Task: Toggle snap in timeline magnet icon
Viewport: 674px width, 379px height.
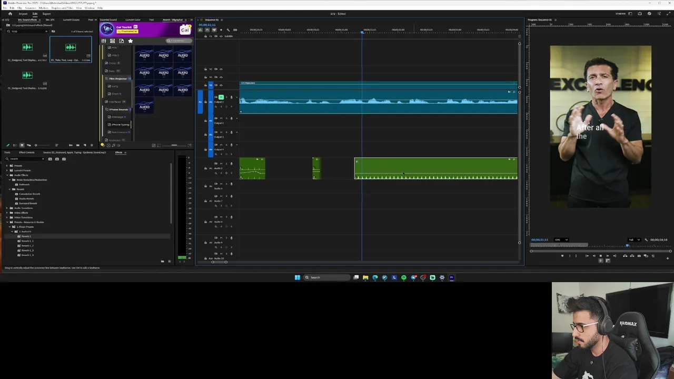Action: pyautogui.click(x=207, y=30)
